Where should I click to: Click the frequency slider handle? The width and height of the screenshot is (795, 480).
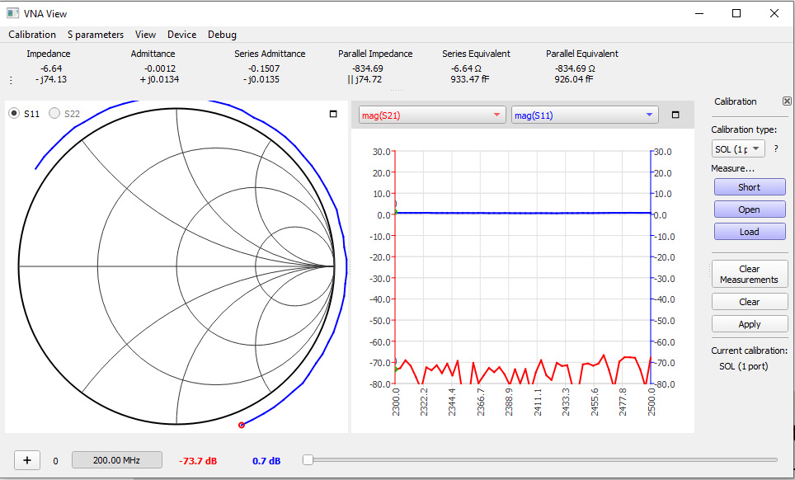(x=308, y=459)
